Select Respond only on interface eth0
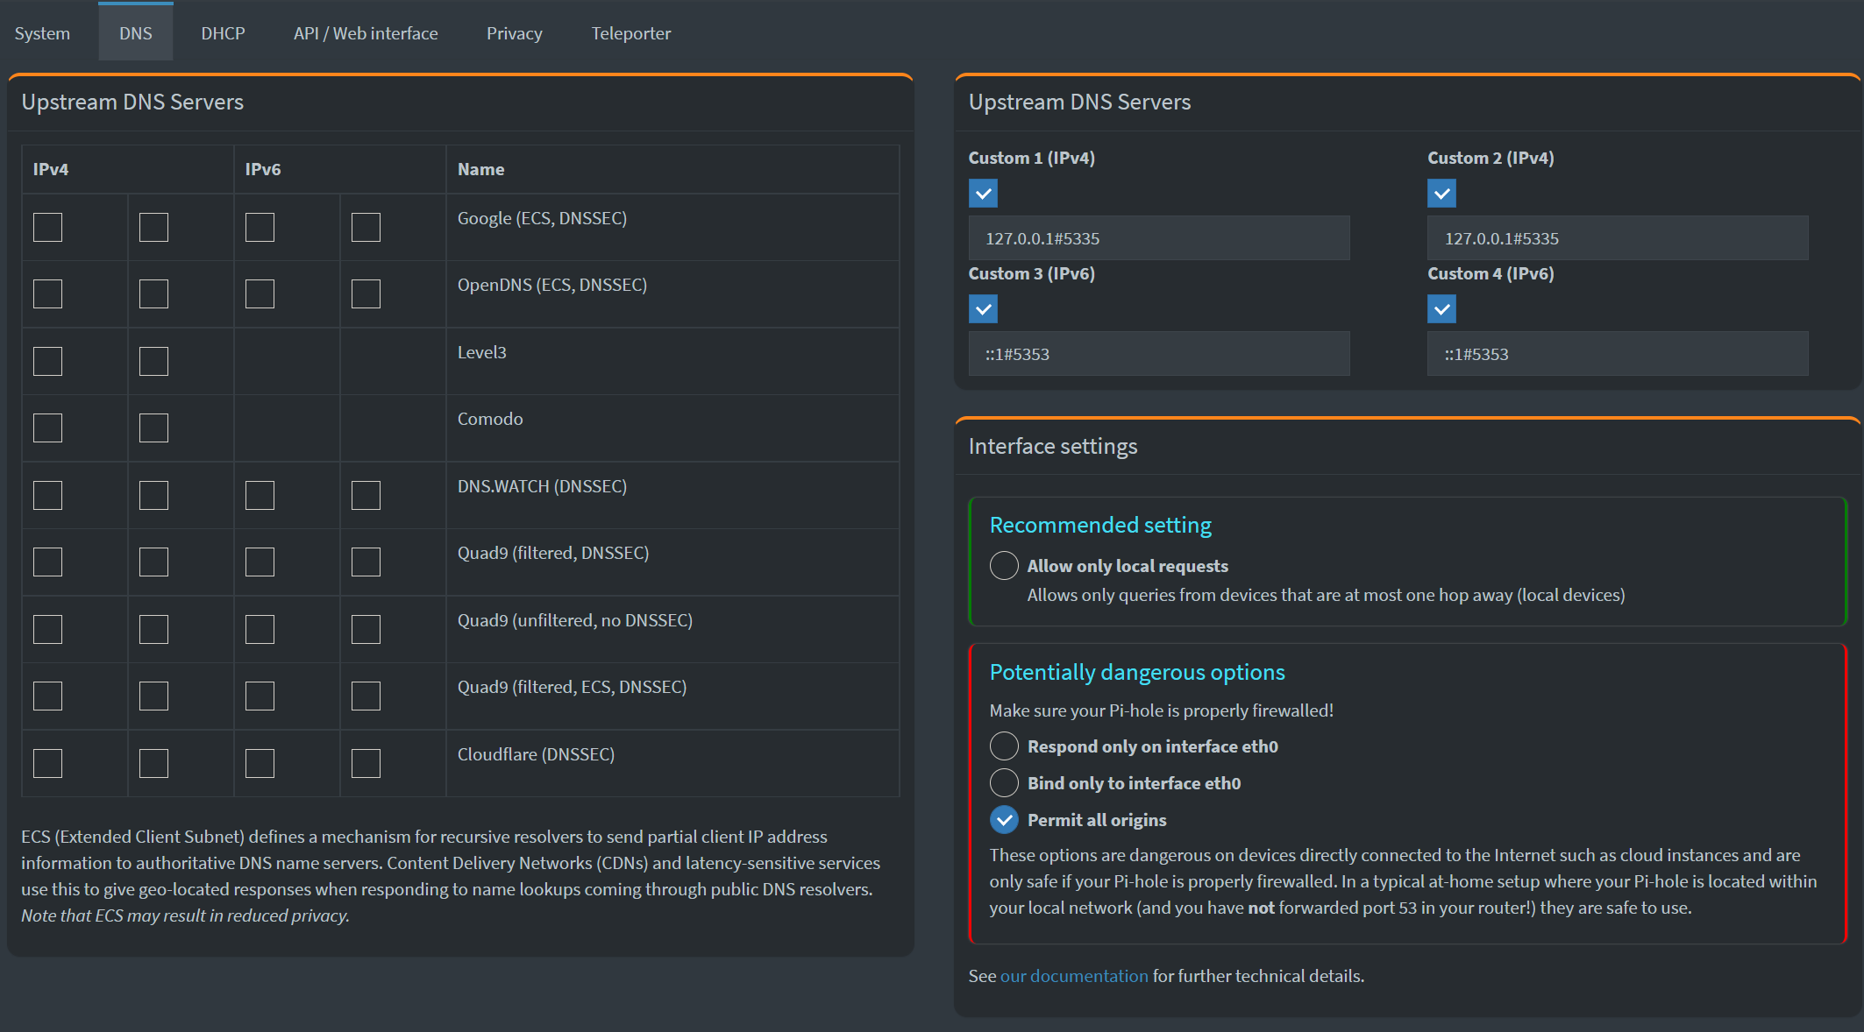Image resolution: width=1864 pixels, height=1032 pixels. [1004, 746]
